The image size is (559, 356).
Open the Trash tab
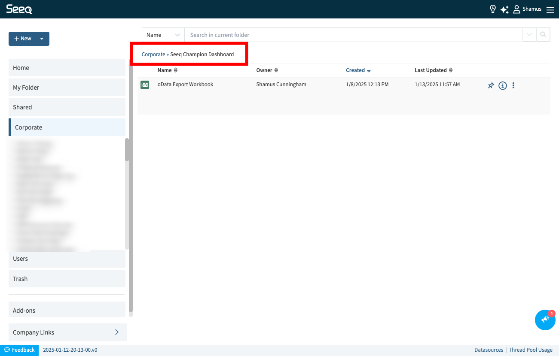(67, 279)
